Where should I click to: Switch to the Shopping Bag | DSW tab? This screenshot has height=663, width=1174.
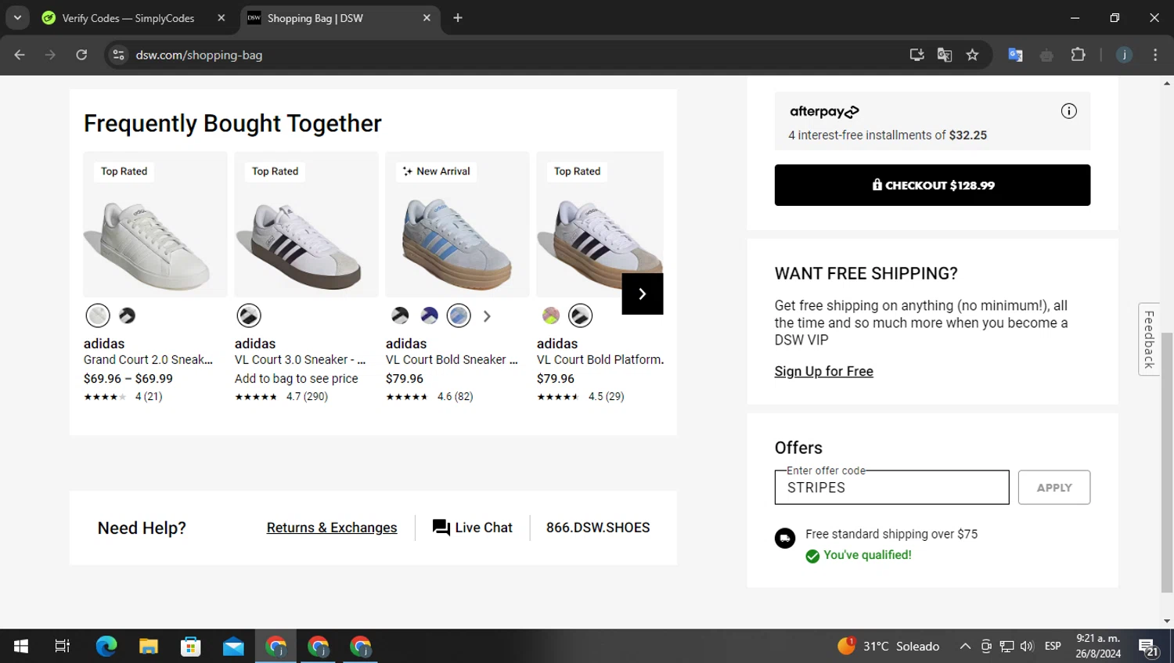click(x=338, y=18)
